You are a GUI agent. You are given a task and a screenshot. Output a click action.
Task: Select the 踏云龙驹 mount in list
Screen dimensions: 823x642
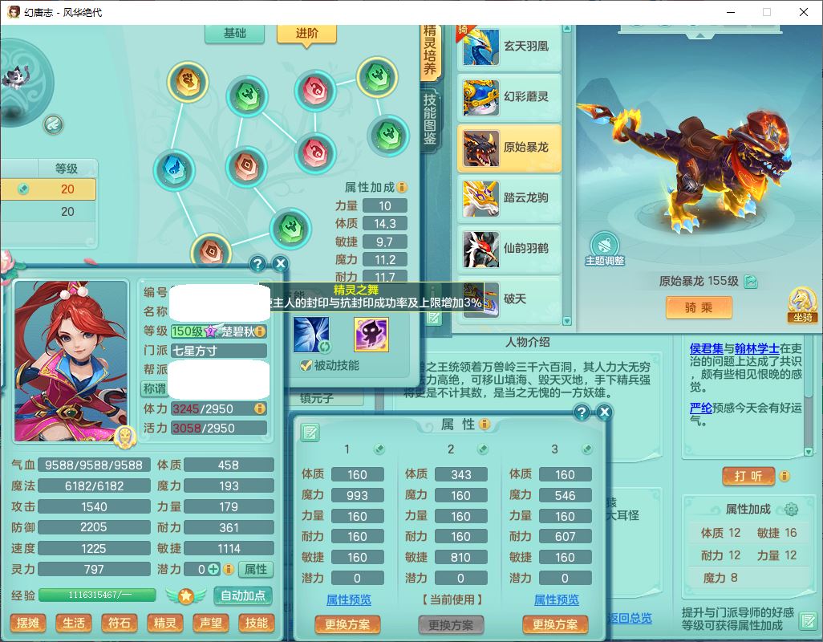coord(509,198)
